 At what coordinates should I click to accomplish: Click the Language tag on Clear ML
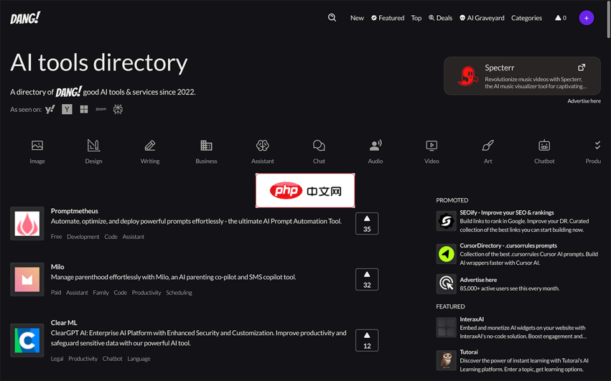(139, 358)
